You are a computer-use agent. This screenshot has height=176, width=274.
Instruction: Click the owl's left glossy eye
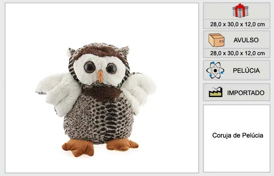pyautogui.click(x=90, y=67)
